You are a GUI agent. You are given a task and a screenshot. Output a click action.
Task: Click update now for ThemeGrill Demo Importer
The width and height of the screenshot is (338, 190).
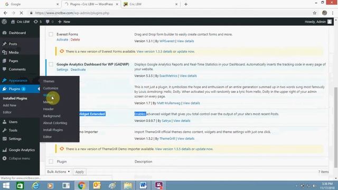tap(204, 149)
